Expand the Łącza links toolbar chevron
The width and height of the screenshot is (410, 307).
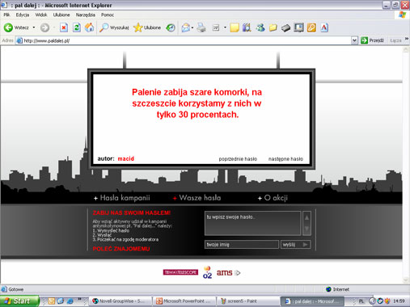[x=407, y=40]
